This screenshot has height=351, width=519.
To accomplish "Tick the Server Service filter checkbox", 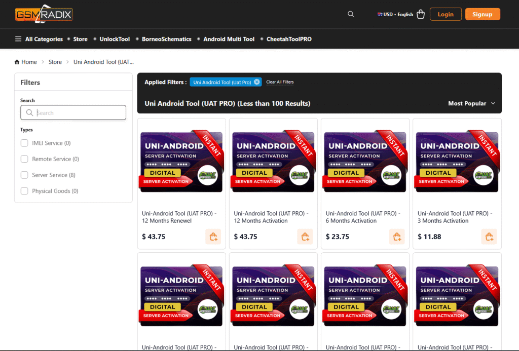I will click(24, 175).
